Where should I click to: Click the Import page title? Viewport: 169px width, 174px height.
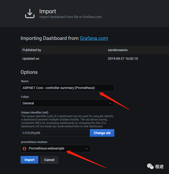tap(48, 11)
